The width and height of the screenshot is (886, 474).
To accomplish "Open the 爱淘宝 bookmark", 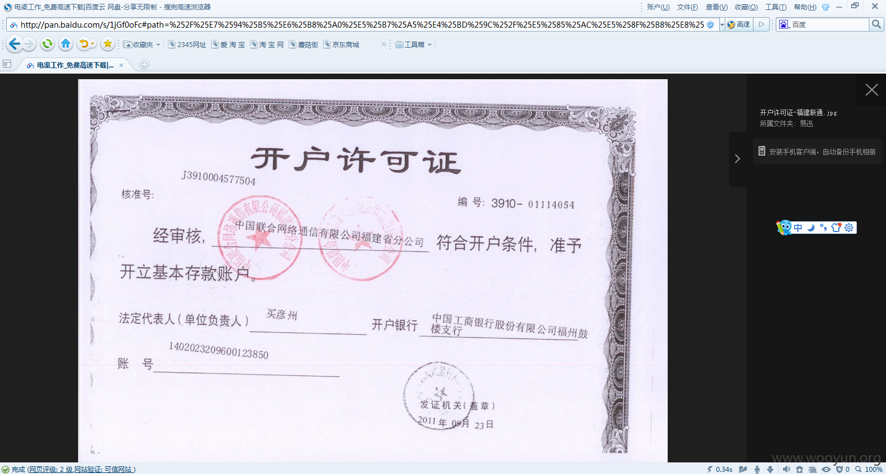I will [x=228, y=44].
